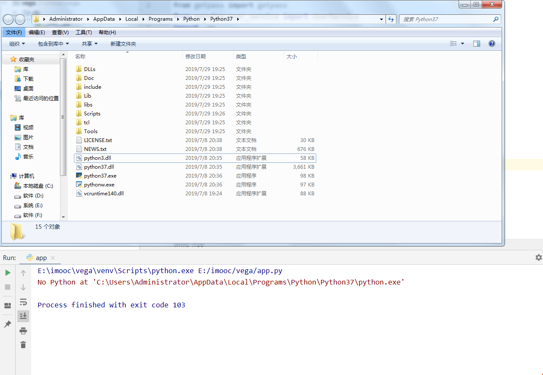This screenshot has width=543, height=375.
Task: Click the Down the stack trace arrow
Action: 23,287
